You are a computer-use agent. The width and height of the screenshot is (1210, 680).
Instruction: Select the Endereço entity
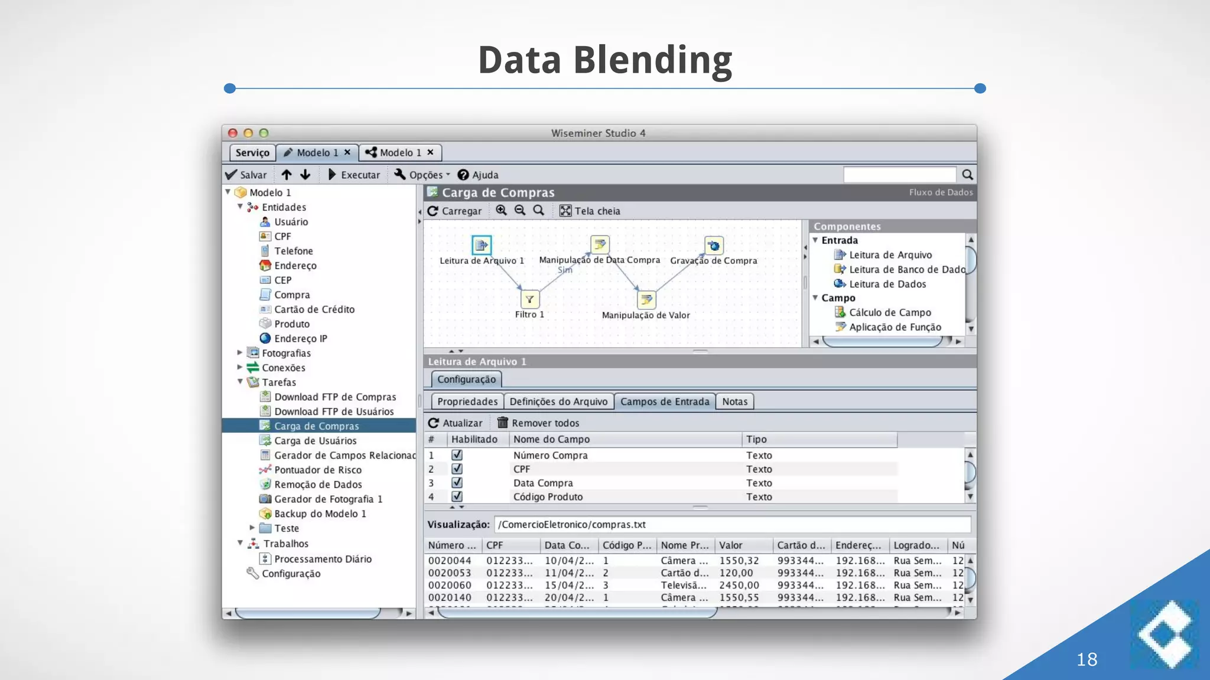click(288, 266)
